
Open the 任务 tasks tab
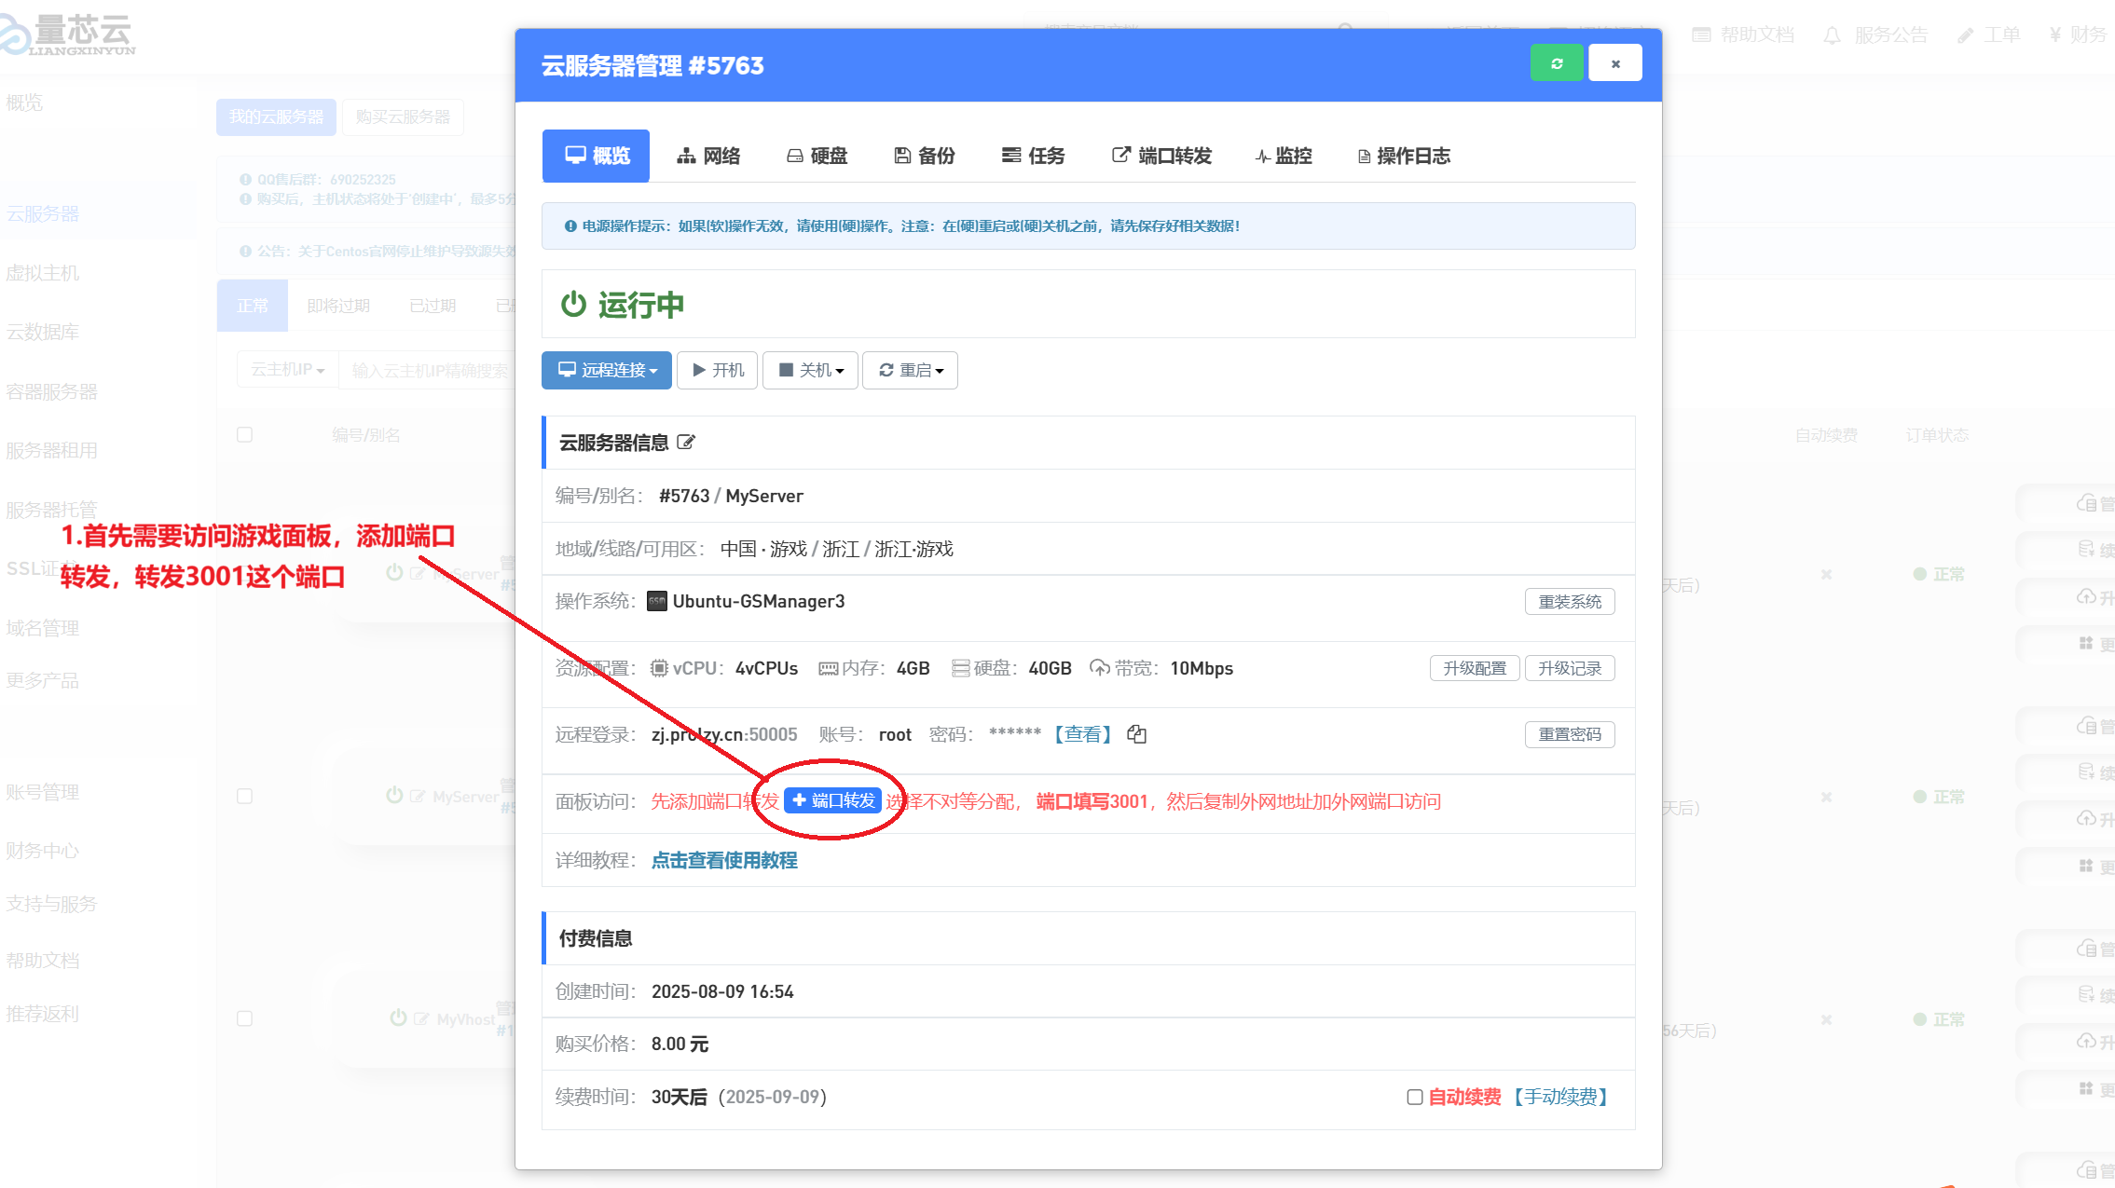tap(1033, 156)
